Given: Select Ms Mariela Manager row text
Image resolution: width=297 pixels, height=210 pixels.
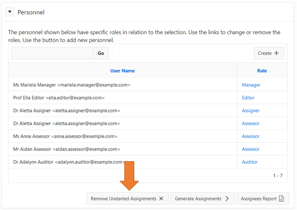Looking at the screenshot, I should tap(71, 85).
